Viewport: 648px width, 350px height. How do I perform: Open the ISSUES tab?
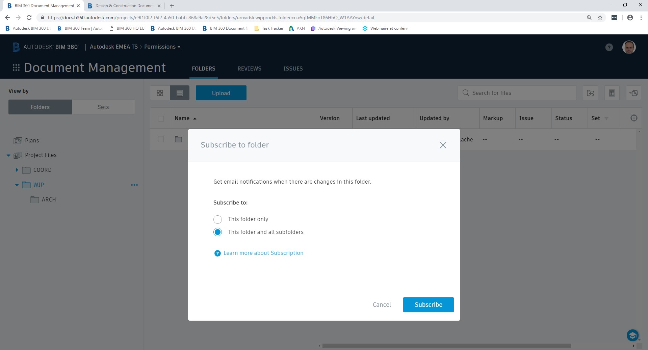pos(292,69)
